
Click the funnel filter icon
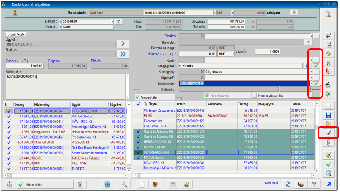coord(314,184)
